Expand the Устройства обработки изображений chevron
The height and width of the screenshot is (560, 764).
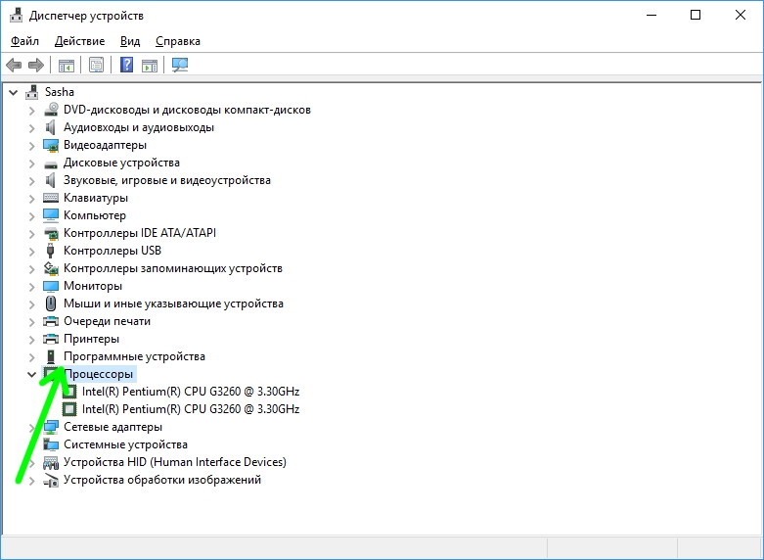(31, 481)
